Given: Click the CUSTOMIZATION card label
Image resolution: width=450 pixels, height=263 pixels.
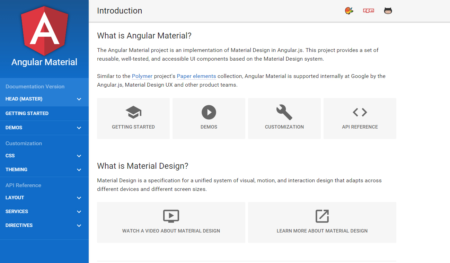Looking at the screenshot, I should click(x=284, y=127).
